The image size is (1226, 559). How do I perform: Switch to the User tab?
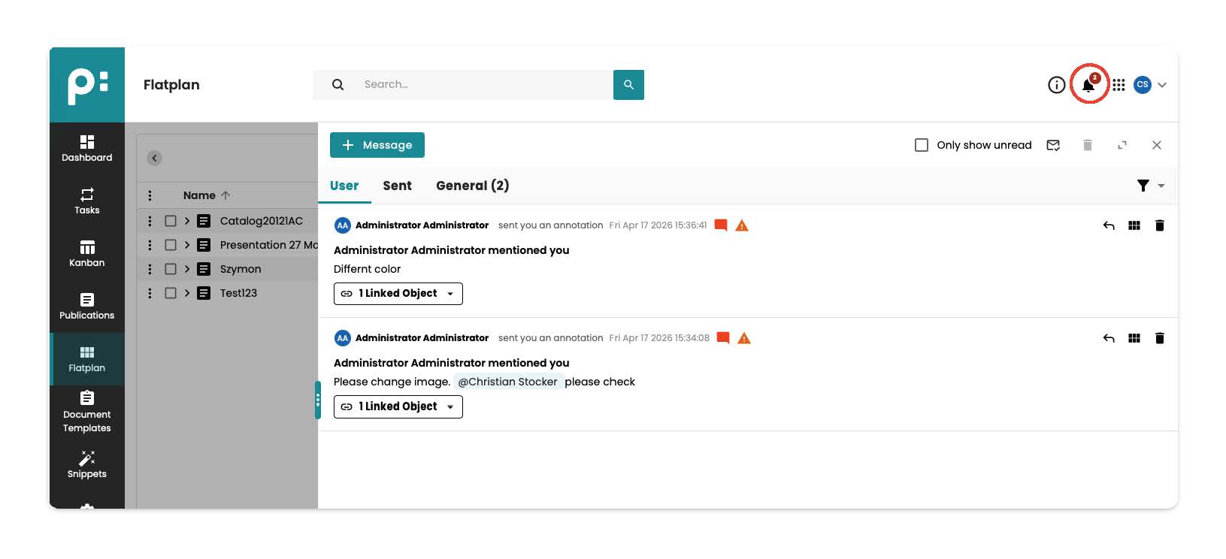click(344, 186)
